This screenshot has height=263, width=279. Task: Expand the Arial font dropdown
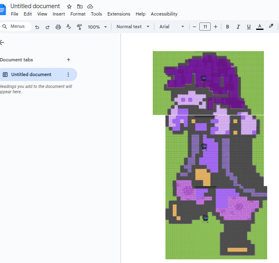pyautogui.click(x=172, y=27)
